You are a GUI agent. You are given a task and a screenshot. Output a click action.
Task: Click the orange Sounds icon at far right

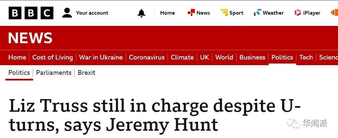click(x=334, y=13)
